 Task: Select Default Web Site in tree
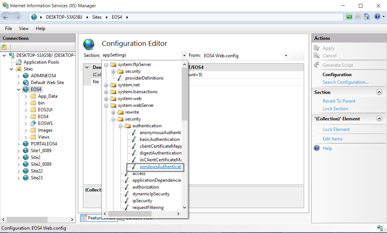(47, 82)
